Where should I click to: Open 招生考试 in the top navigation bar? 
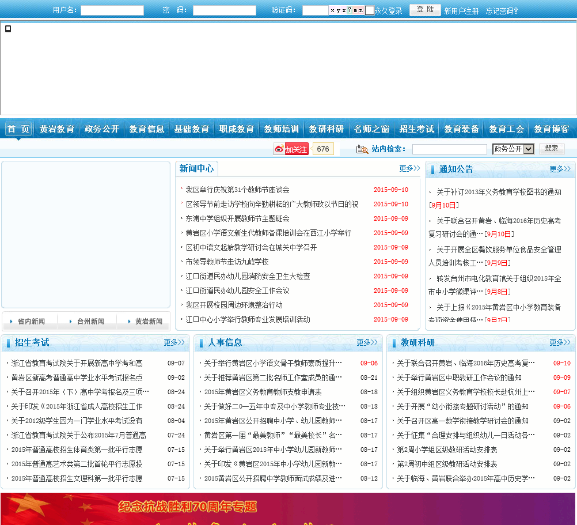(416, 129)
